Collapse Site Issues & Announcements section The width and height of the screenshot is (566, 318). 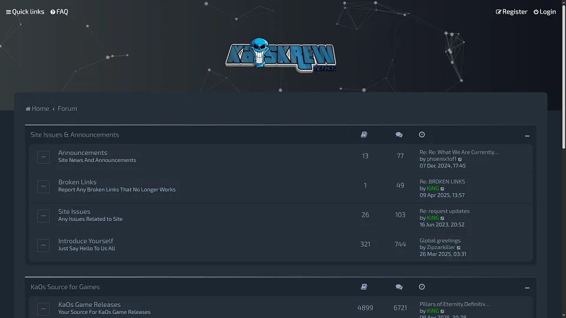click(527, 136)
